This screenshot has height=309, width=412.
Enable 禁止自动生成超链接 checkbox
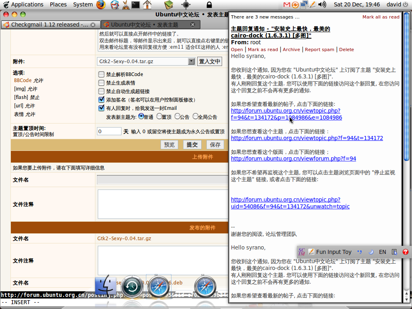click(x=101, y=91)
